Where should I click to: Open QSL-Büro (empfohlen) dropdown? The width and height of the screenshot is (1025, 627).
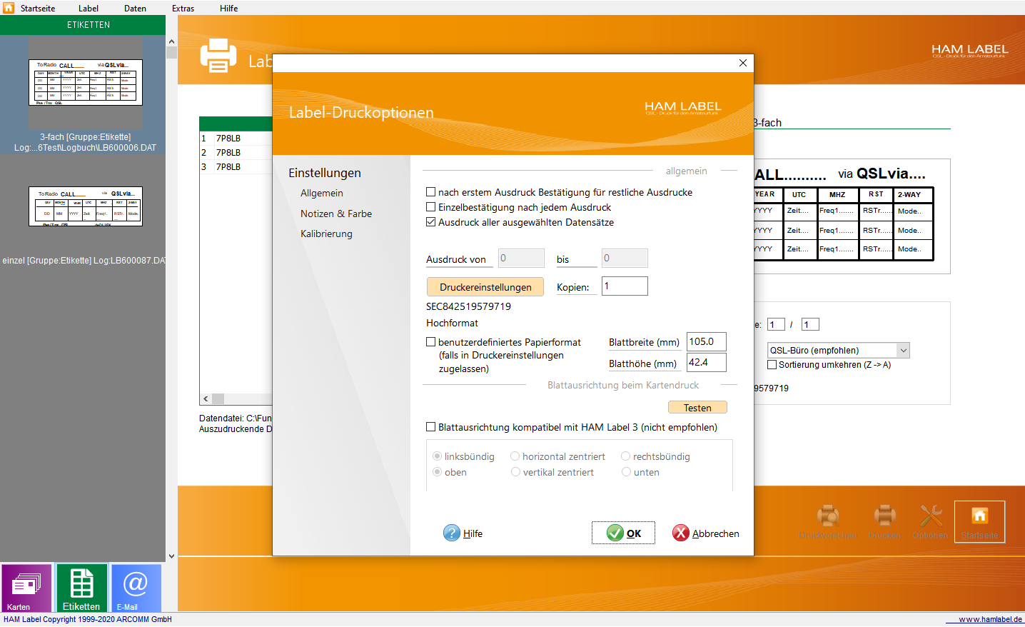[838, 351]
